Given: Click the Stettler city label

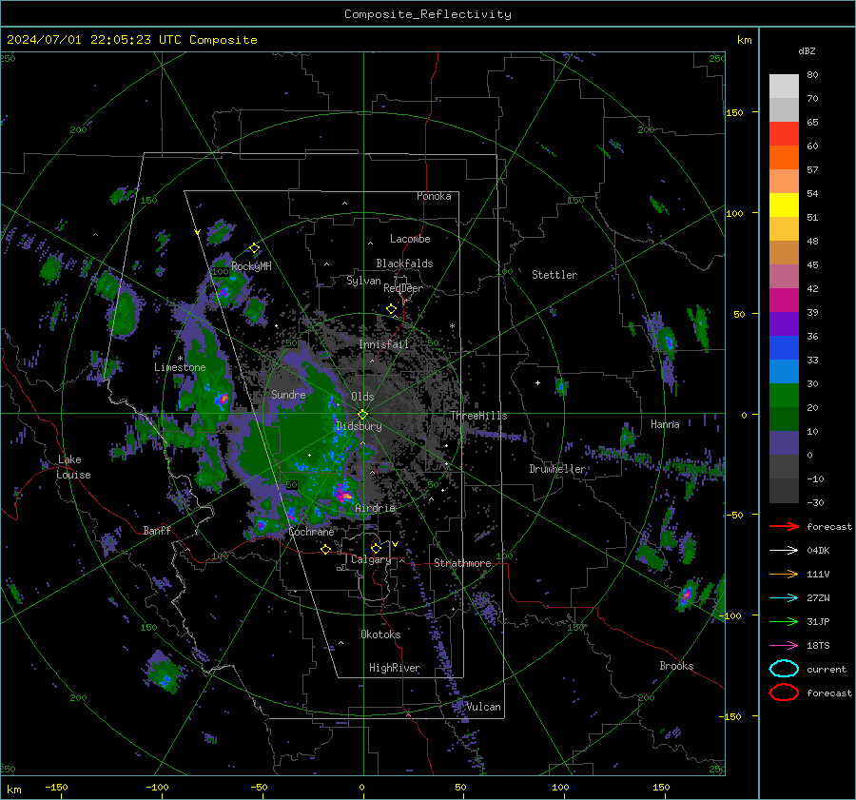Looking at the screenshot, I should point(554,275).
